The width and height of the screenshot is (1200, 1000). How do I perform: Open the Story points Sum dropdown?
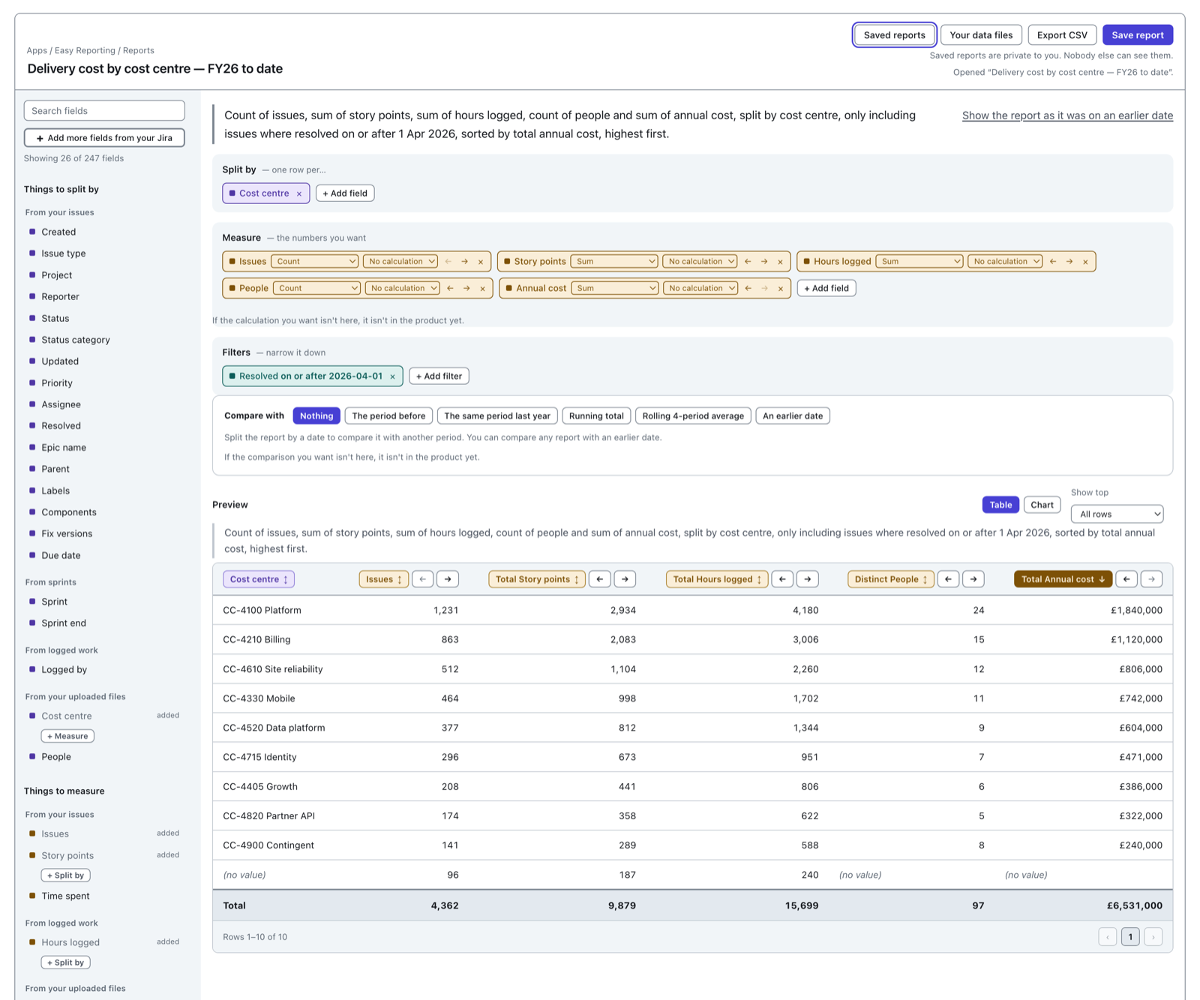coord(614,262)
